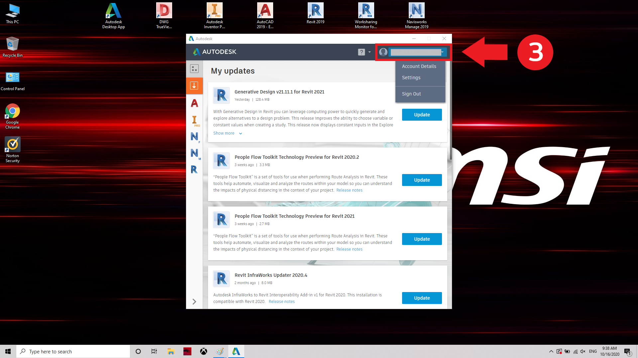
Task: Update People Flow Toolkit for Revit 2020.2
Action: tap(422, 180)
